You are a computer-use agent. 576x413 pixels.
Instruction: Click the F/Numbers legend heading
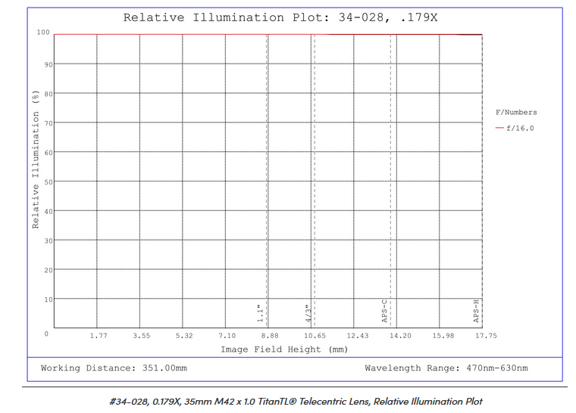(x=516, y=112)
